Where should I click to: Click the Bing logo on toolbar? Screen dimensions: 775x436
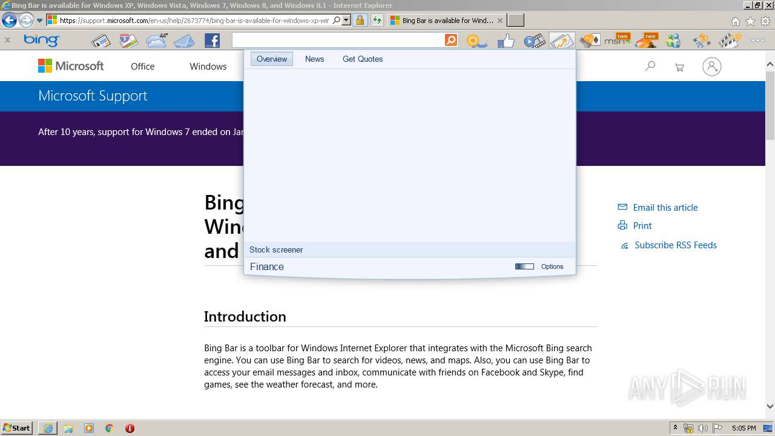click(x=41, y=41)
